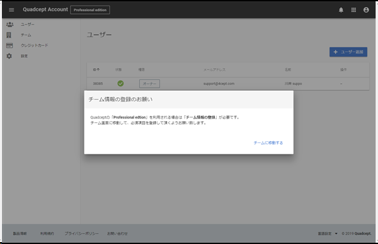Click チームに移動する in the dialog
This screenshot has height=244, width=378.
(268, 143)
